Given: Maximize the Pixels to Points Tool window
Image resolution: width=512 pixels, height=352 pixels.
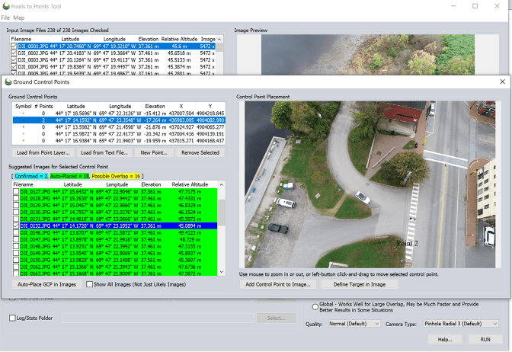Looking at the screenshot, I should (x=475, y=6).
